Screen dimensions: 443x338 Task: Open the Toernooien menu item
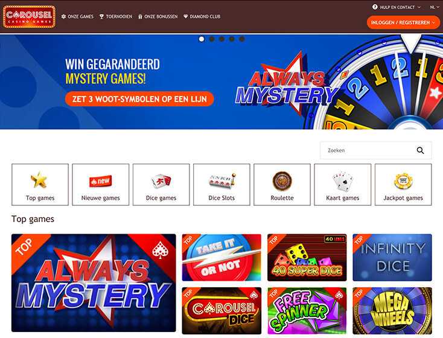click(x=116, y=17)
